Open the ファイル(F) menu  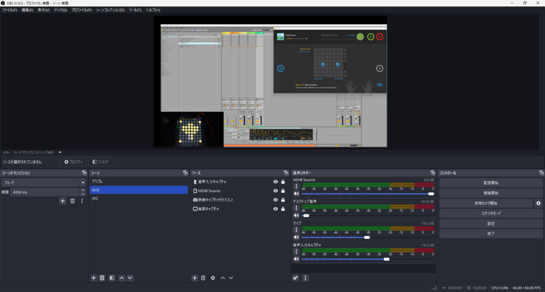10,10
